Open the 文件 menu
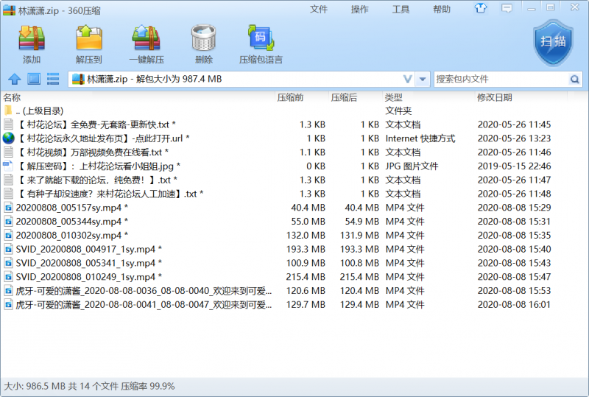Viewport: 589px width, 397px height. coord(319,10)
